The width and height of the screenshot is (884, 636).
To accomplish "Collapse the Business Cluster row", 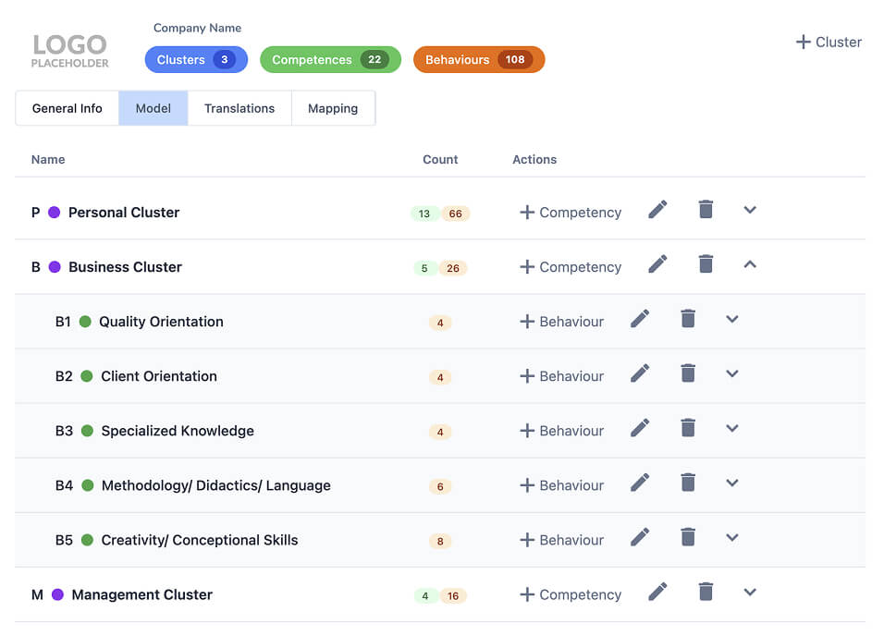I will coord(750,264).
